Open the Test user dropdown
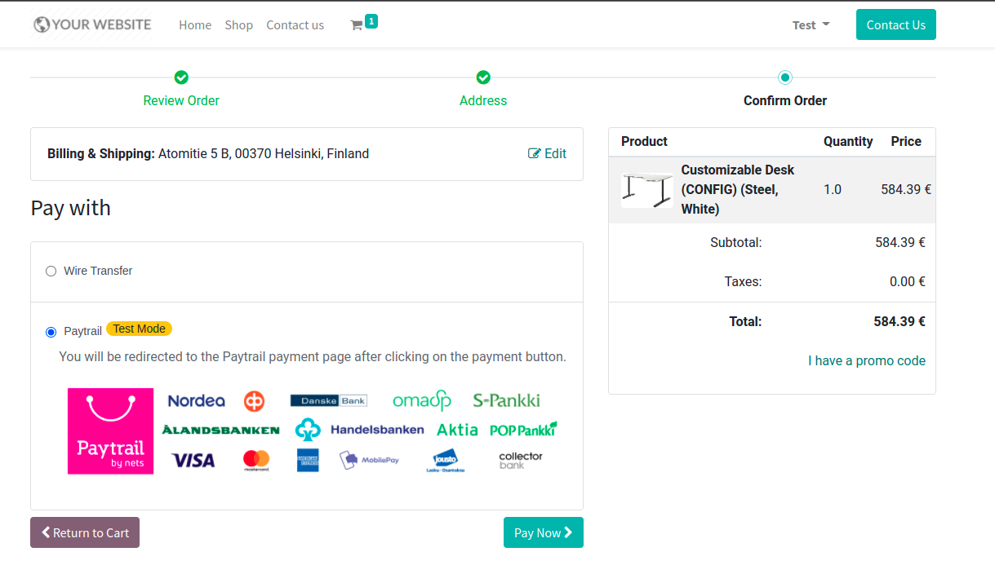The height and width of the screenshot is (574, 995). click(811, 25)
